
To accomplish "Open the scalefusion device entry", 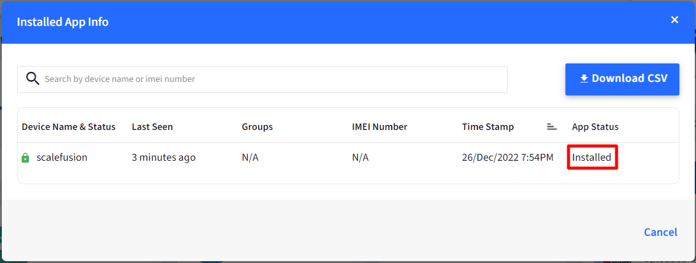I will 62,158.
